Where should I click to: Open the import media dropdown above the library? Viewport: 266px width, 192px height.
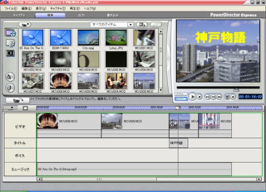tap(25, 24)
